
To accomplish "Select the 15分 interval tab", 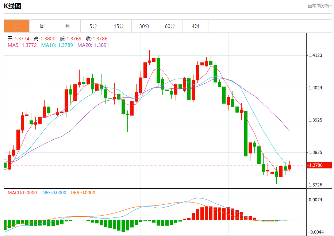I will tap(119, 26).
